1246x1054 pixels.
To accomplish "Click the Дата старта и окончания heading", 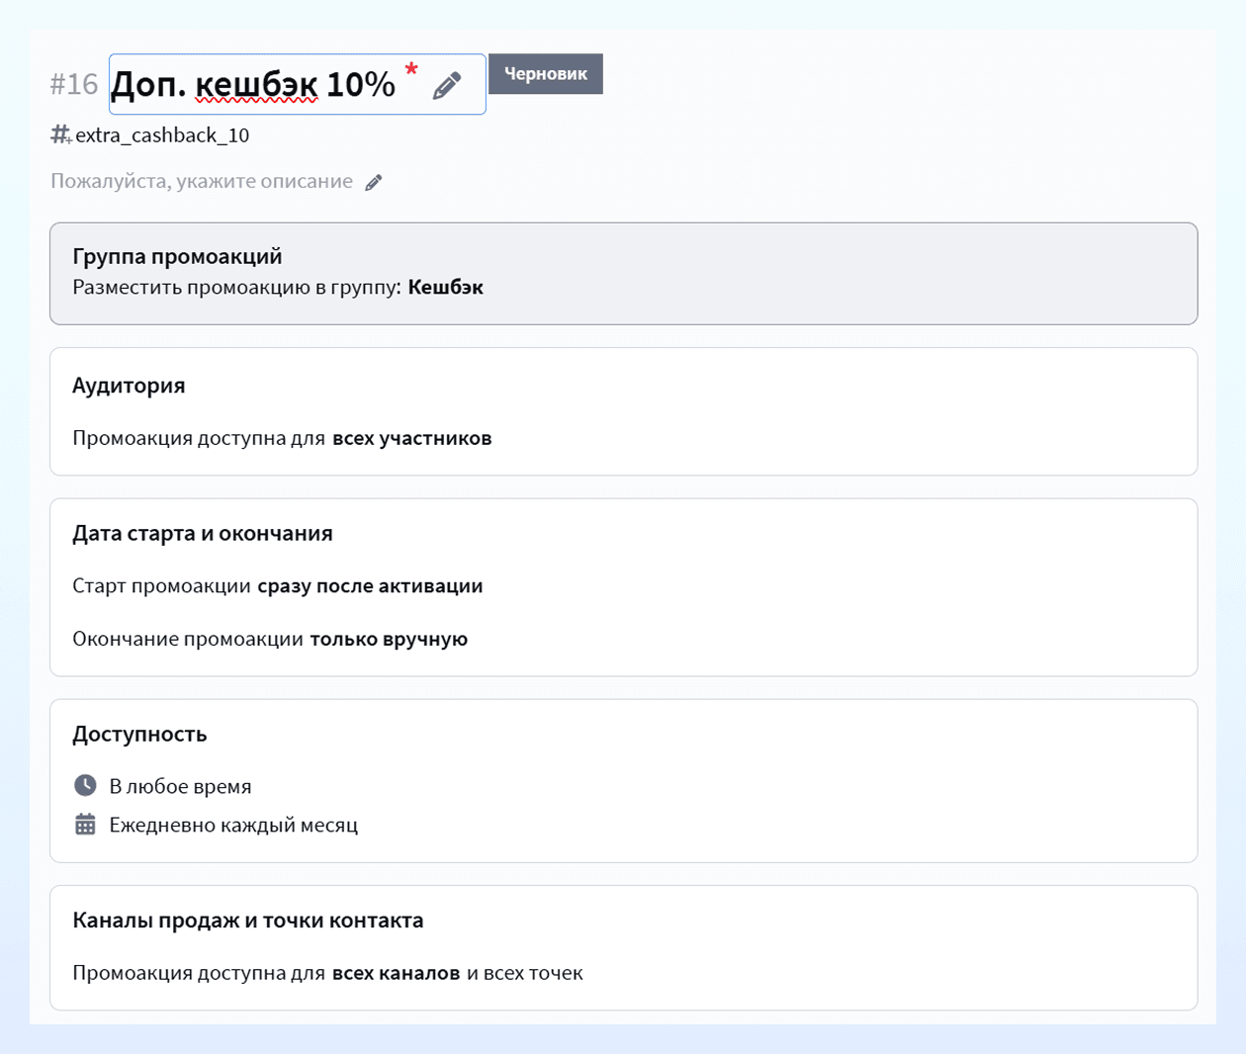I will pos(203,534).
